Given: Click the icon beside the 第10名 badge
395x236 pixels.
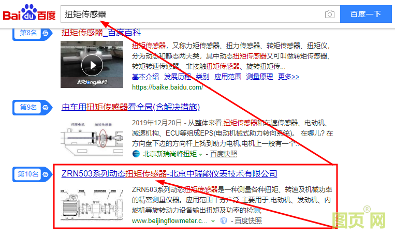Looking at the screenshot, I should click(x=46, y=173).
